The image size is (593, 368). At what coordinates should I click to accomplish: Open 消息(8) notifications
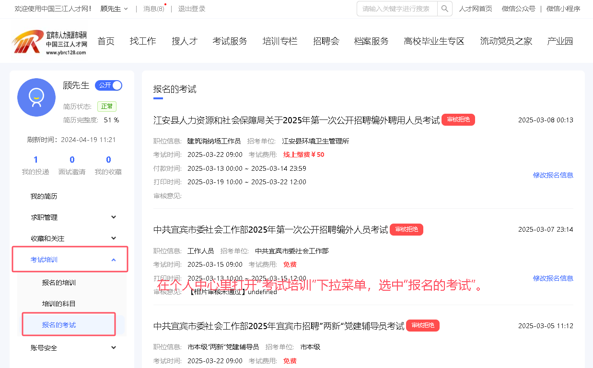click(x=153, y=9)
